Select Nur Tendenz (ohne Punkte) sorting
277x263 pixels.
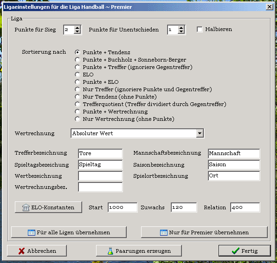click(77, 97)
